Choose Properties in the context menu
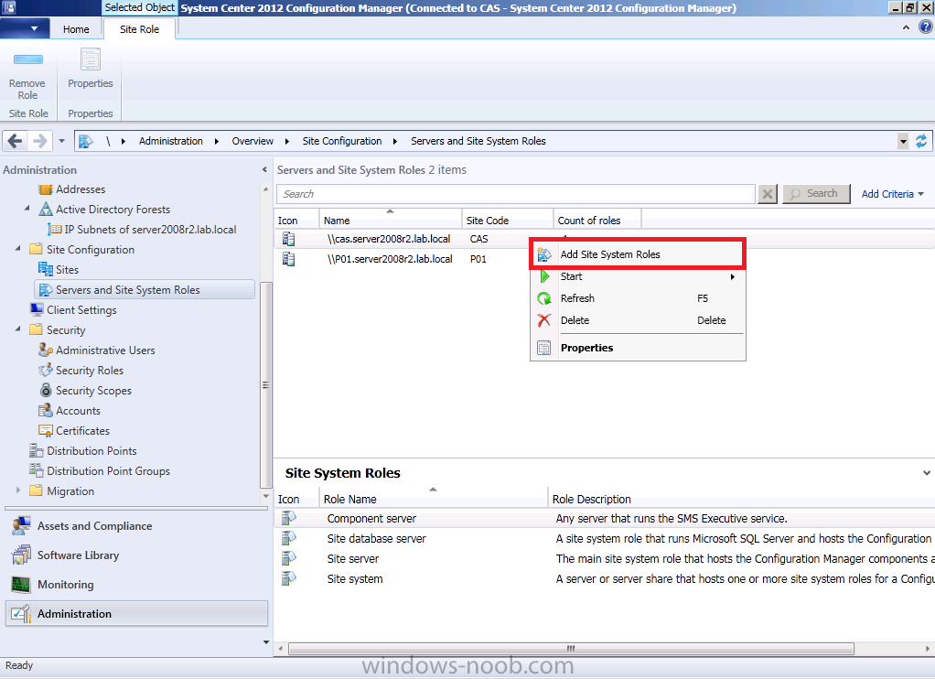This screenshot has height=679, width=935. pos(637,348)
